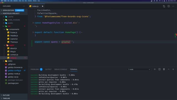177x100 pixels.
Task: Select the Terminal tab
Action: click(74, 69)
